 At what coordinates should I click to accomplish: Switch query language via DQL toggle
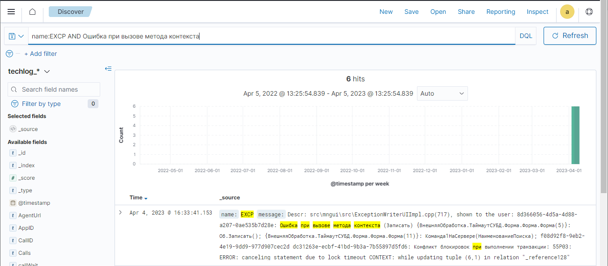526,36
